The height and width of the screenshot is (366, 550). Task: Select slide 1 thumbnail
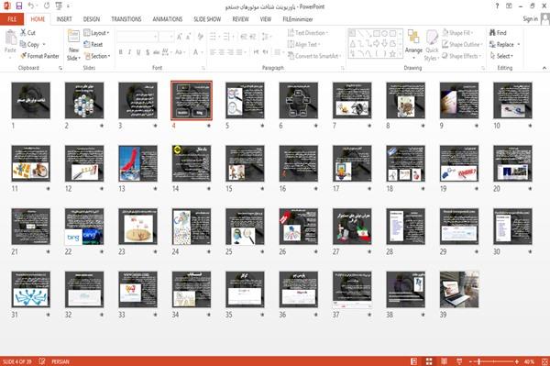click(x=31, y=100)
